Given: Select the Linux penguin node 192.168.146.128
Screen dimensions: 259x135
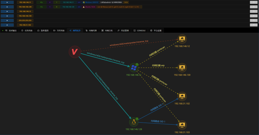Looking at the screenshot, I should tap(133, 122).
